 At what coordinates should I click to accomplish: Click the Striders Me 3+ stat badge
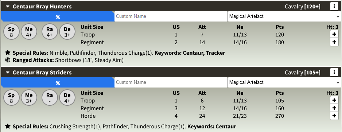[29, 98]
